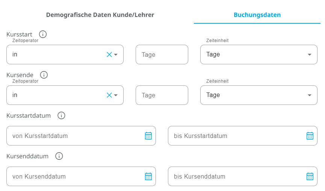Open calendar for von Kursenddatum
325x191 pixels.
[148, 176]
